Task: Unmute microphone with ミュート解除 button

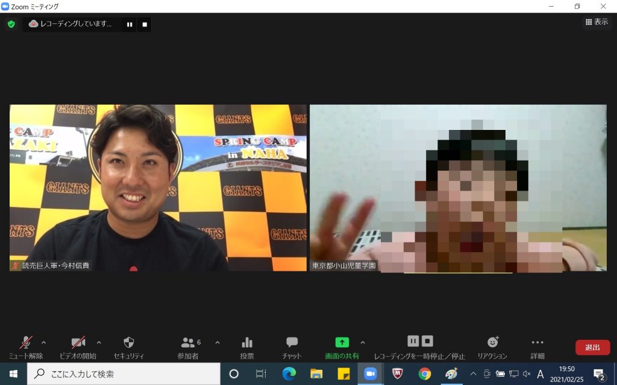Action: coord(26,348)
